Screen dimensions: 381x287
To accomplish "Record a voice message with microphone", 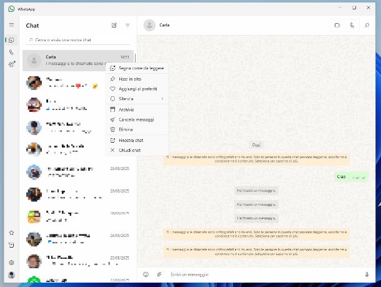I will (x=367, y=274).
